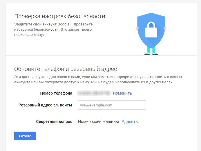The image size is (201, 151).
Task: Click the left hand holding the shield
Action: 137,28
